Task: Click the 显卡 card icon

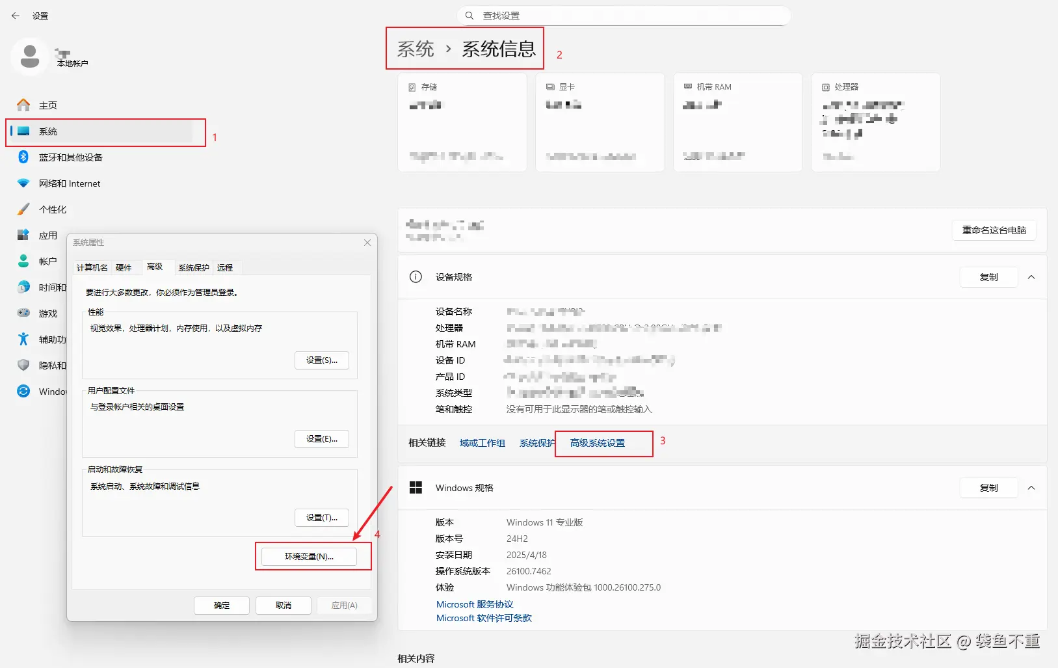Action: coord(550,87)
